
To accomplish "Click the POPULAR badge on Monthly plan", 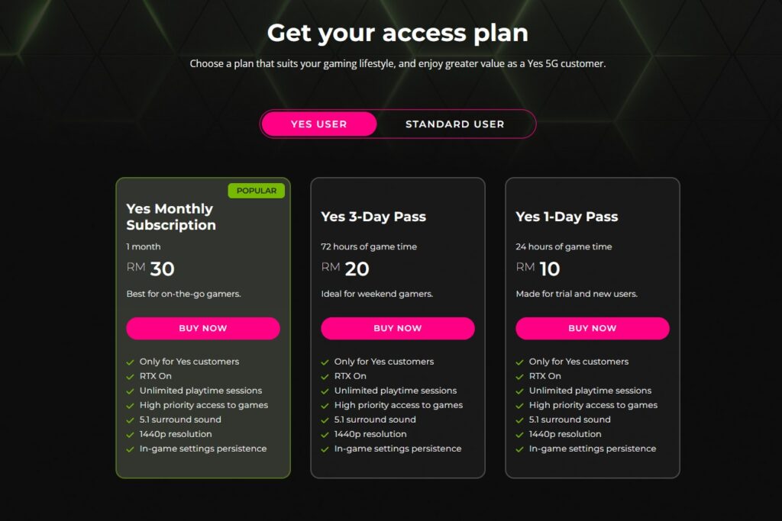I will coord(257,191).
